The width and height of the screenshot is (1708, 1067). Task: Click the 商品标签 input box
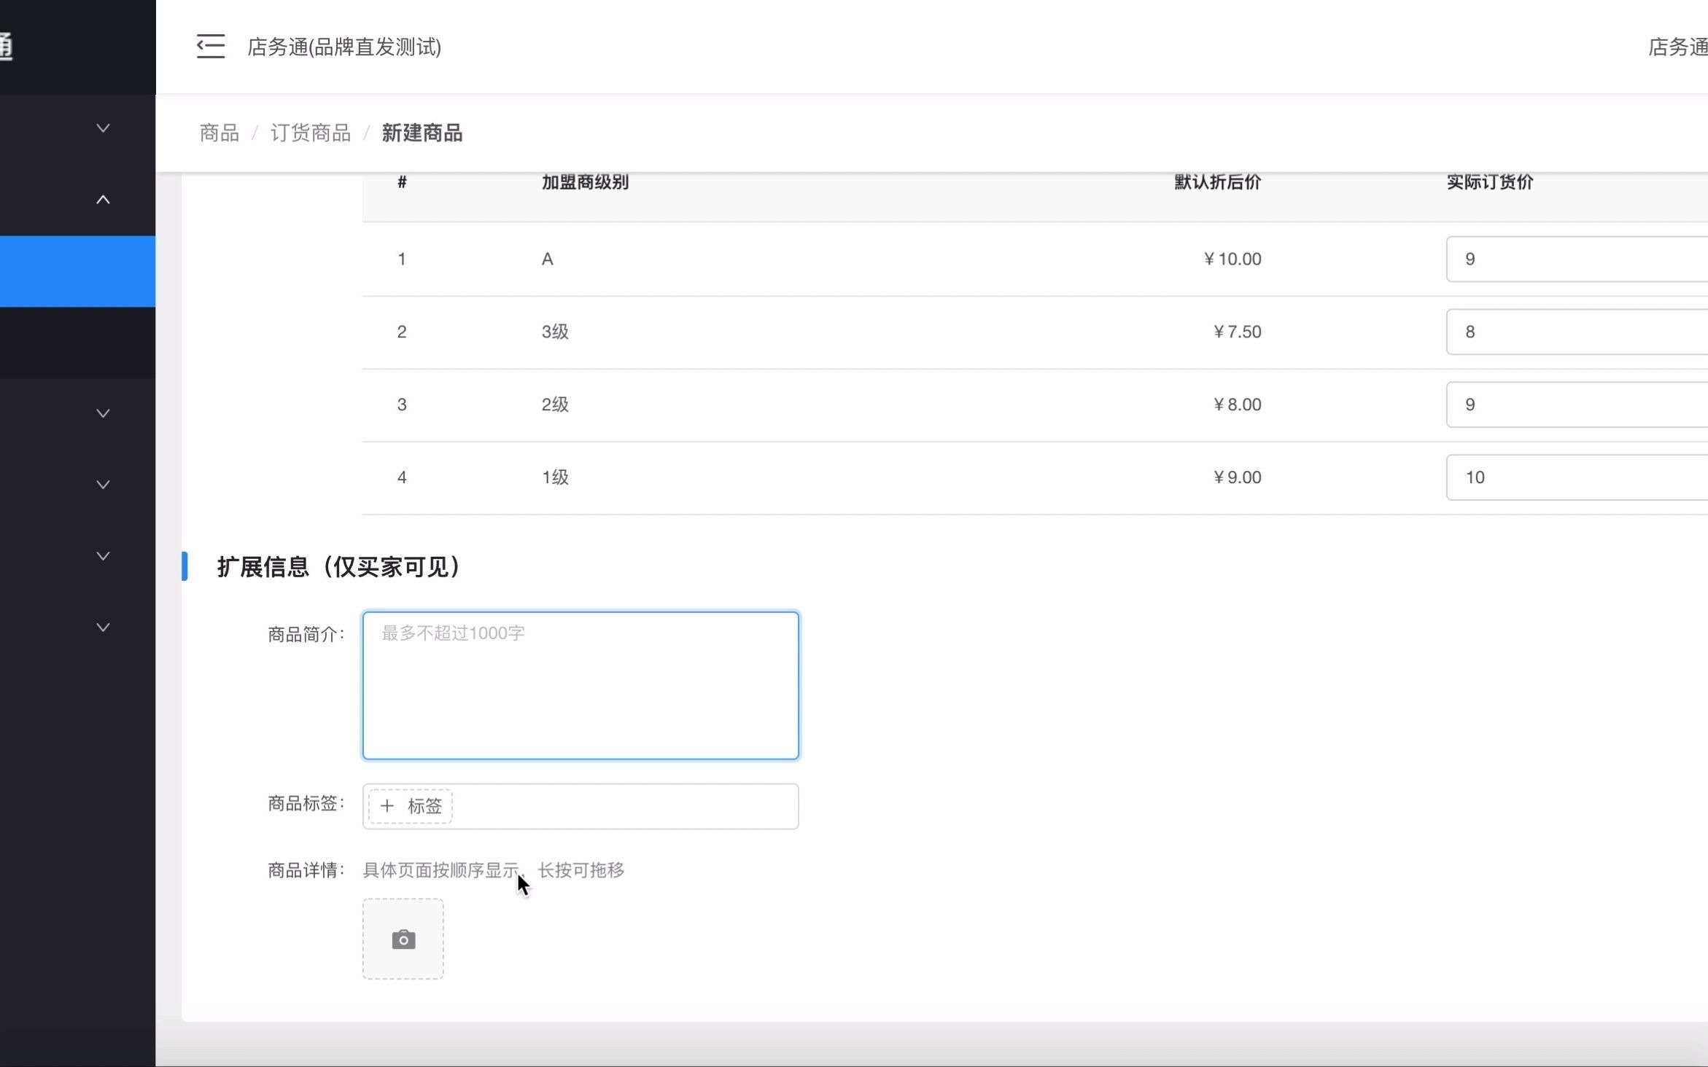pyautogui.click(x=581, y=806)
